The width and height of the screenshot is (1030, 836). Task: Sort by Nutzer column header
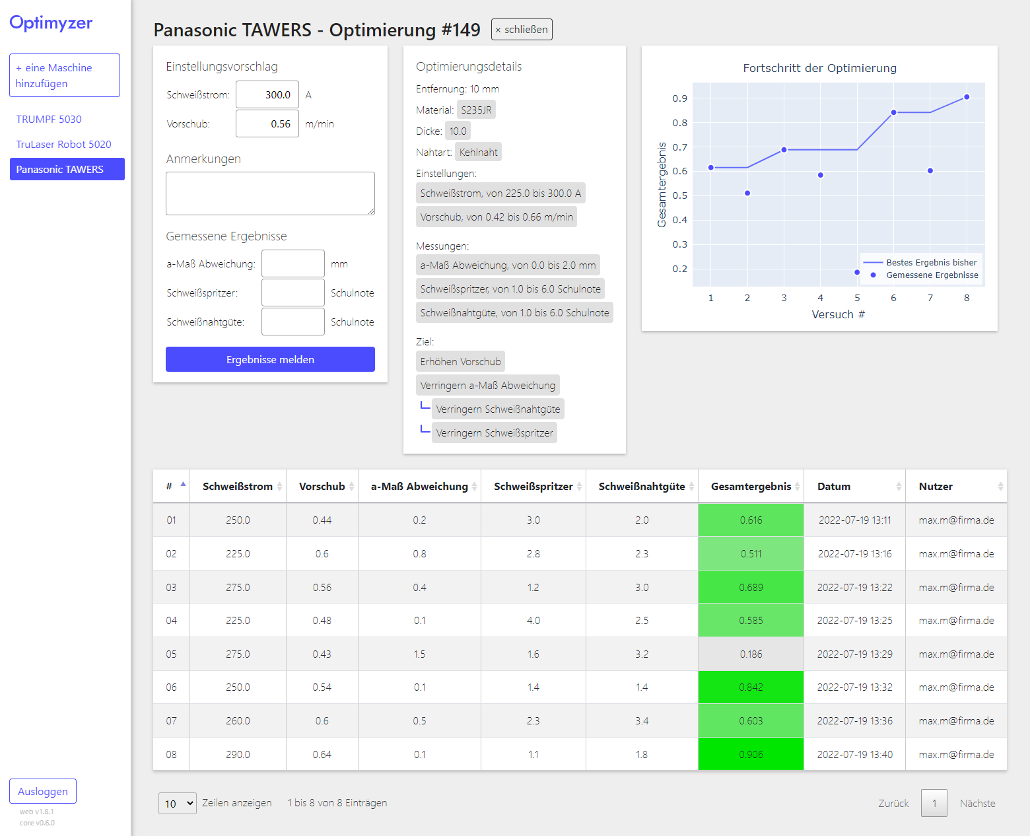956,486
